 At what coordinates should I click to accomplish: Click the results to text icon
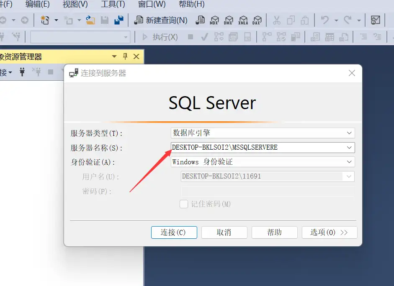315,37
